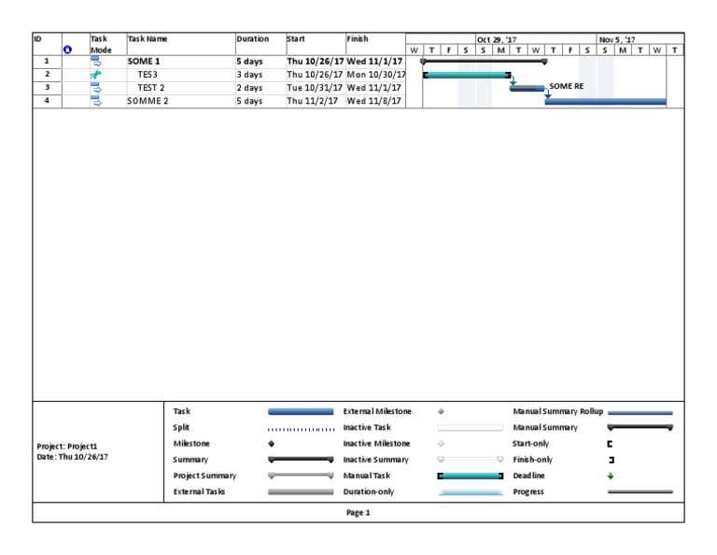Click task mode icon for TEST 2
The height and width of the screenshot is (555, 717).
point(95,88)
